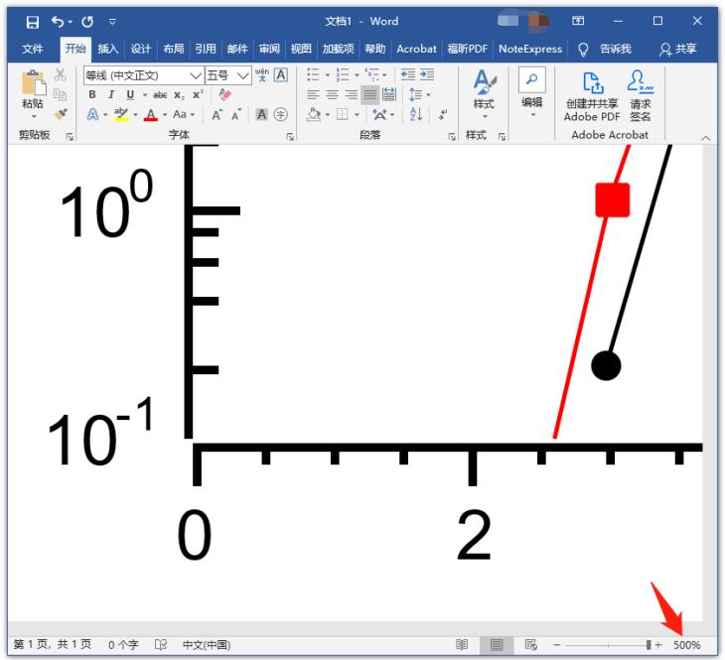The height and width of the screenshot is (660, 725).
Task: Open the font size dropdown 五号
Action: pos(243,75)
